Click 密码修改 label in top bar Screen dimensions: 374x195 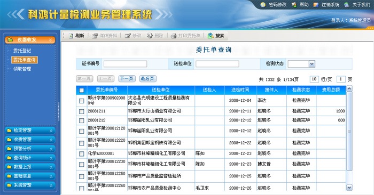pos(278,4)
